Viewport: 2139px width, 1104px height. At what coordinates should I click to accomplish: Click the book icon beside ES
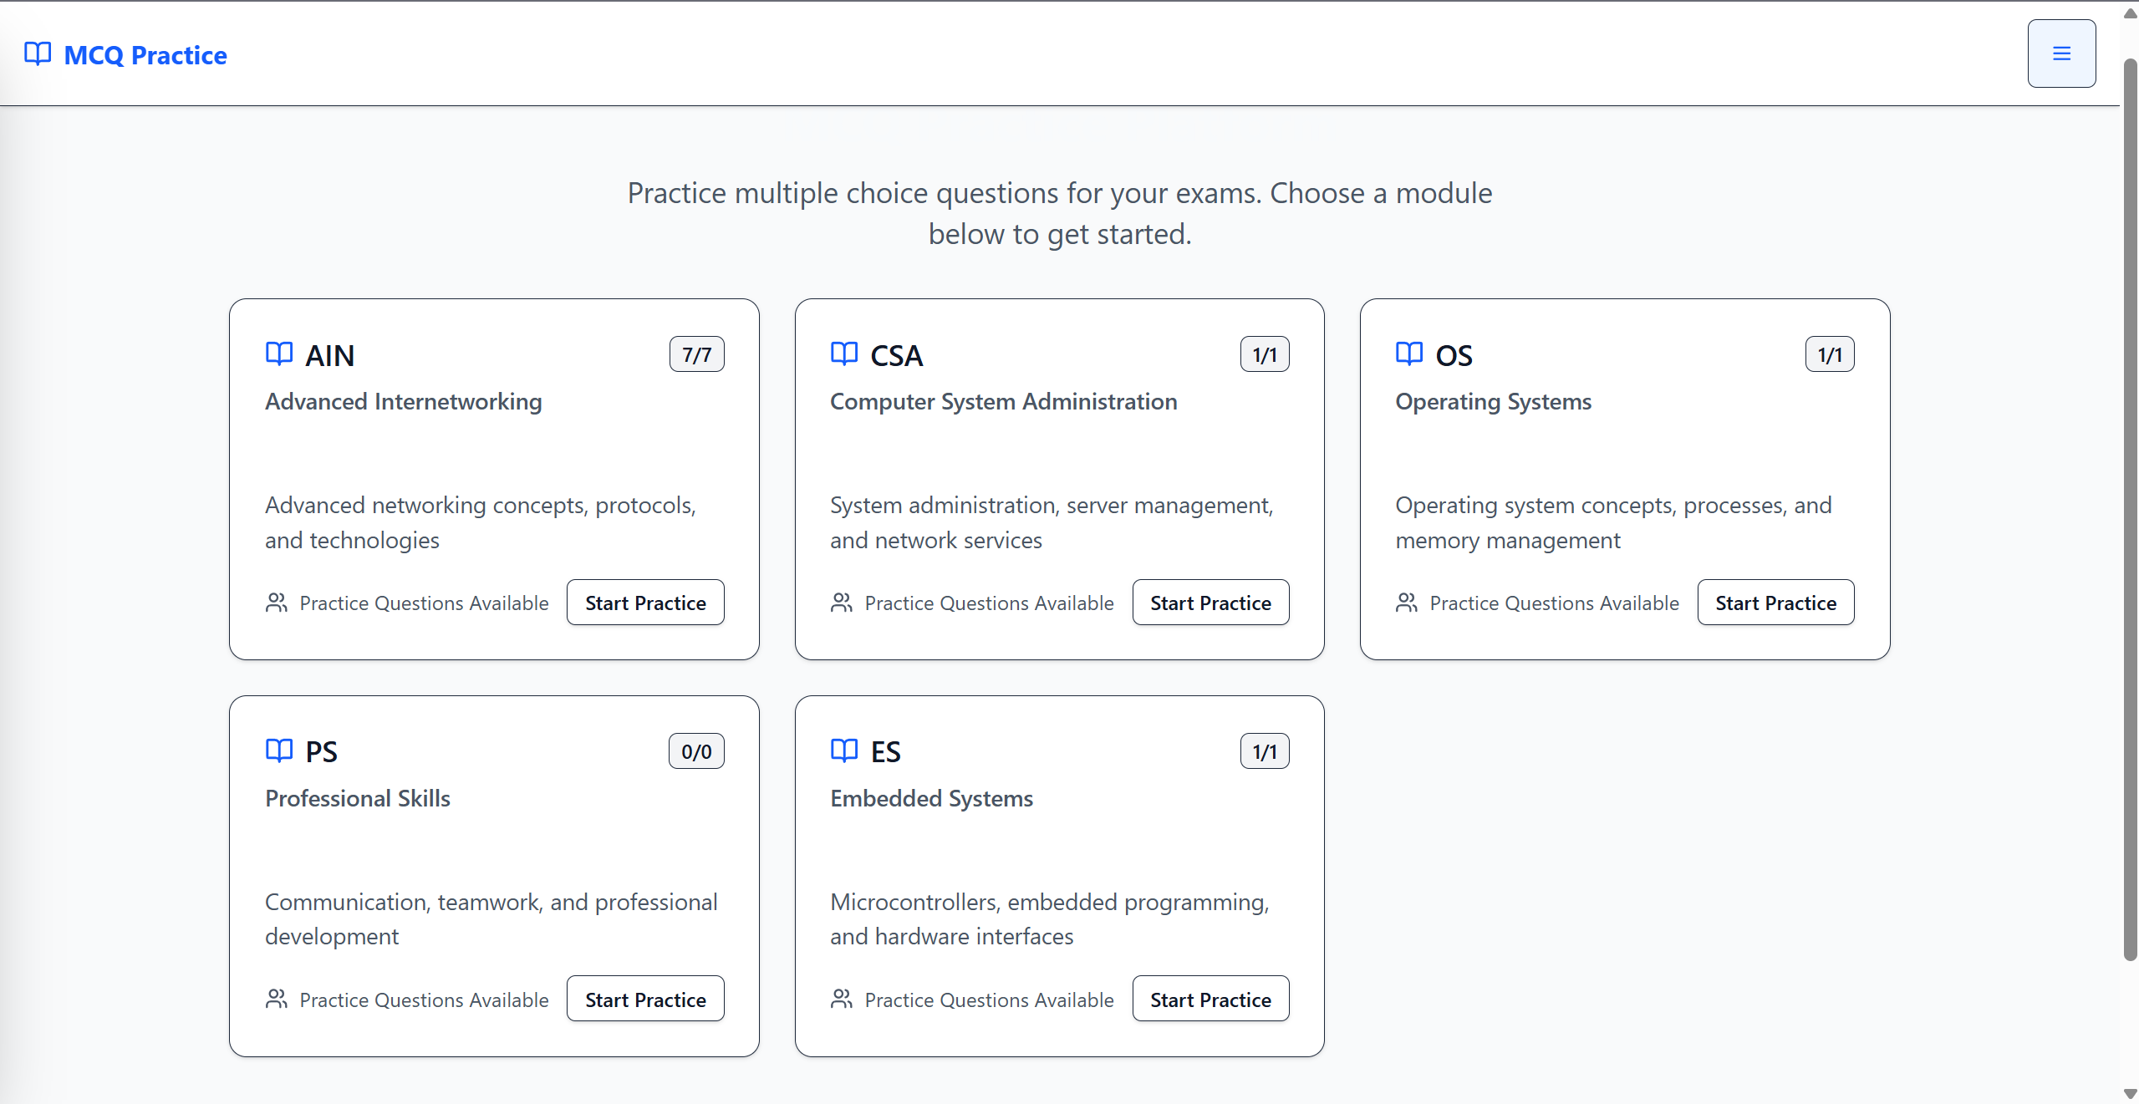(843, 750)
